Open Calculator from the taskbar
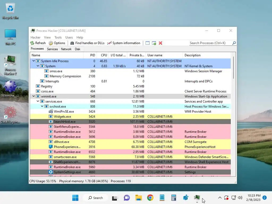The image size is (272, 204). click(x=173, y=198)
